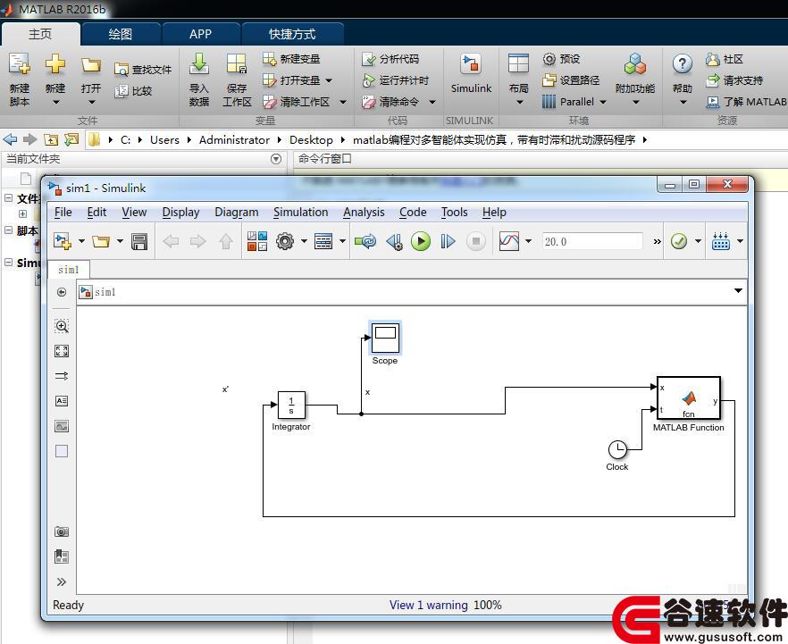Switch to the APP ribbon tab
This screenshot has width=788, height=644.
click(200, 34)
